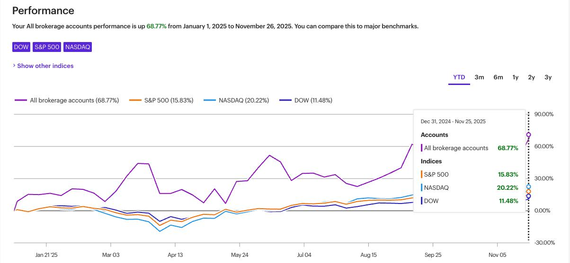Choose the 2y time range

[x=532, y=77]
